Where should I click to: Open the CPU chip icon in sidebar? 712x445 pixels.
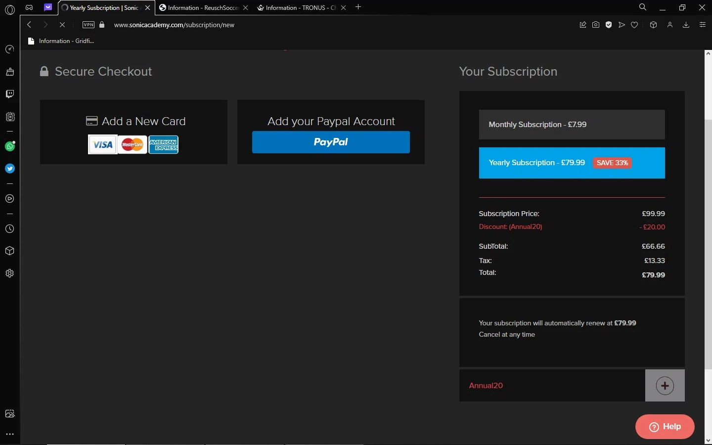point(10,117)
